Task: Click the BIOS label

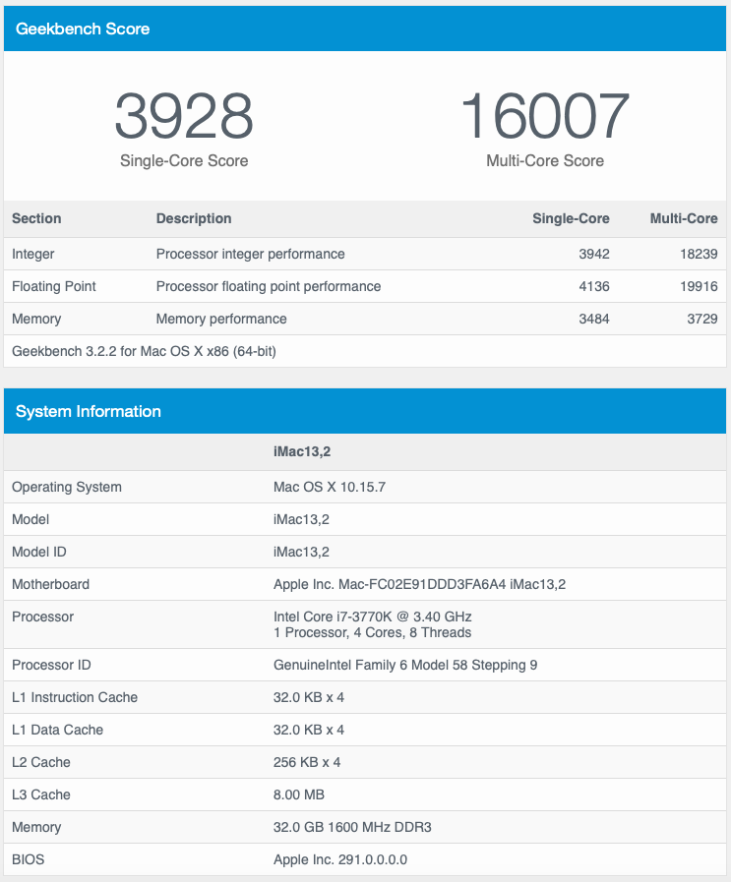Action: click(29, 859)
